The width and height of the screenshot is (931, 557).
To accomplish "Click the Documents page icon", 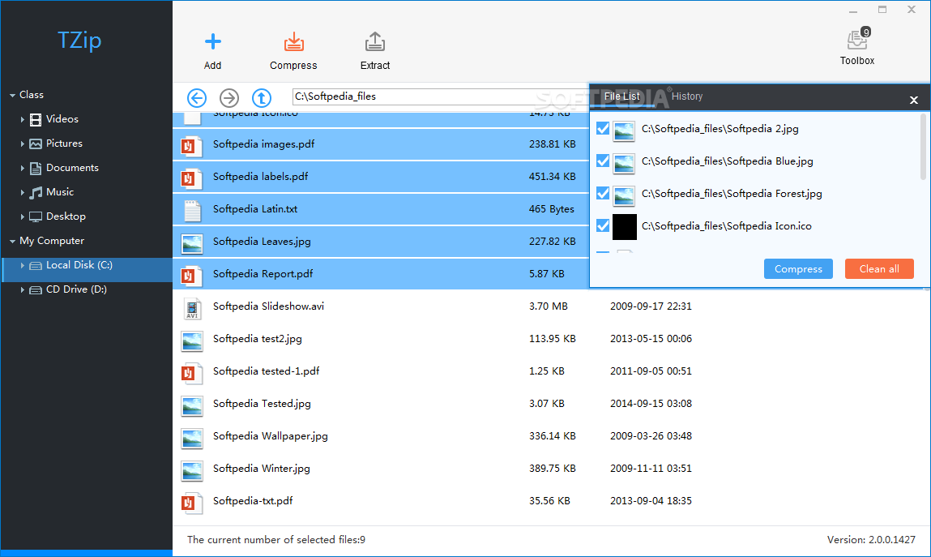I will tap(36, 168).
